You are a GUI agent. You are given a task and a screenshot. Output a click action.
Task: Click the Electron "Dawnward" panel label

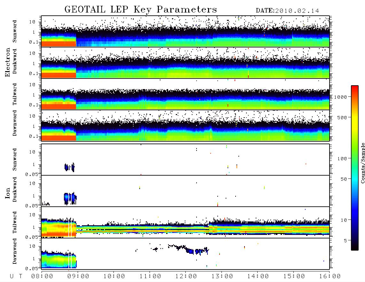pyautogui.click(x=15, y=123)
